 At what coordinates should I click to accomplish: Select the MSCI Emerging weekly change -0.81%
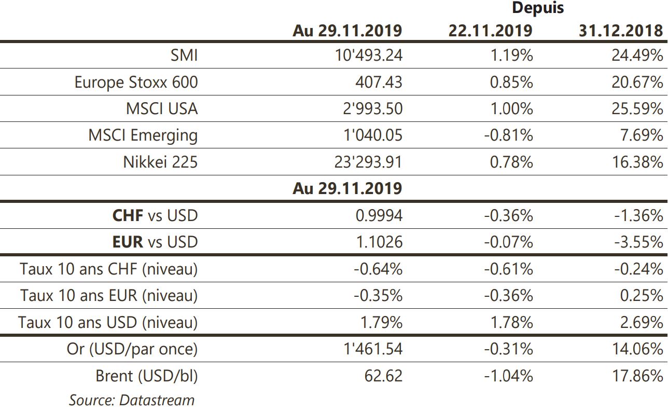pyautogui.click(x=508, y=135)
